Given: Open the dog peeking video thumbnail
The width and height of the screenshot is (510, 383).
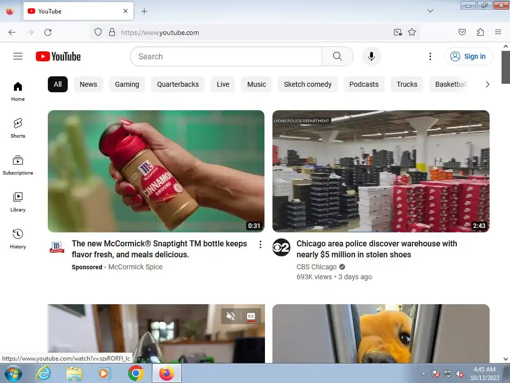Looking at the screenshot, I should 381,334.
